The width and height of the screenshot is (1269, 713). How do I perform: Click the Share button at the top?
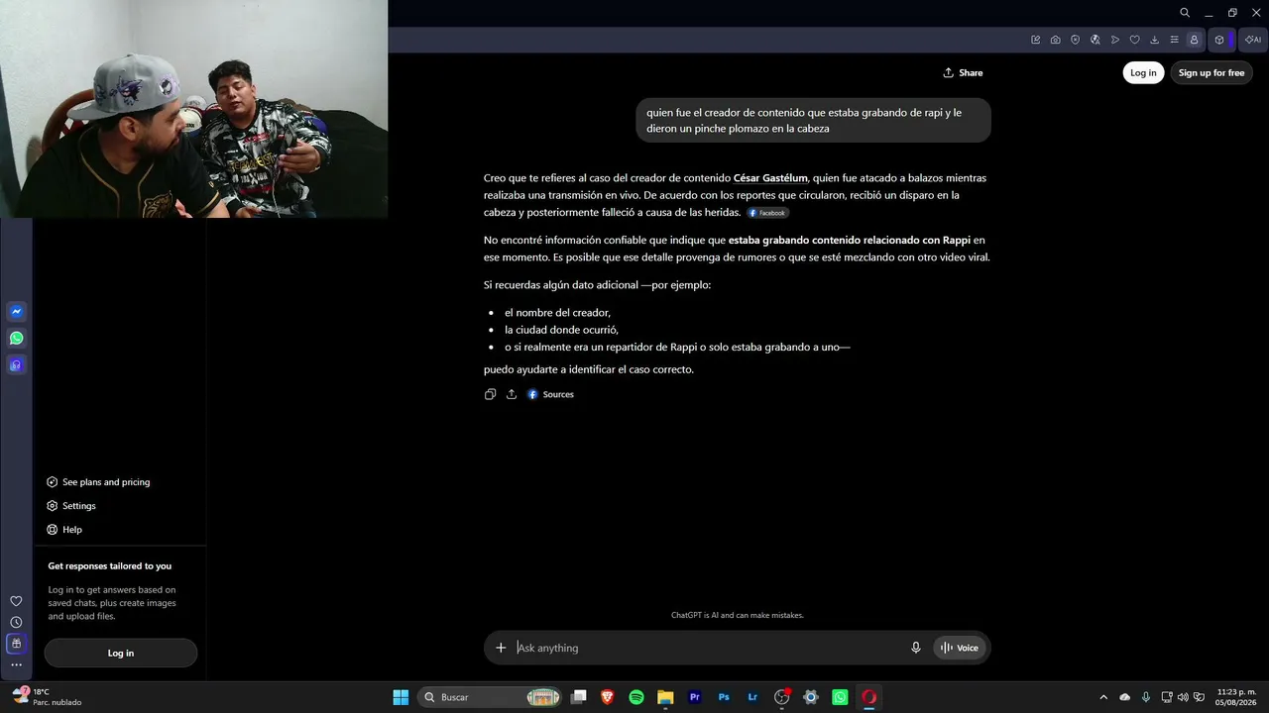[963, 72]
